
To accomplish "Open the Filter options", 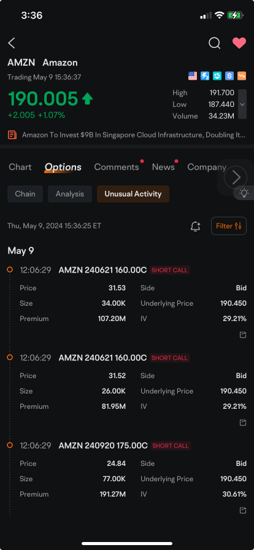I will point(229,226).
